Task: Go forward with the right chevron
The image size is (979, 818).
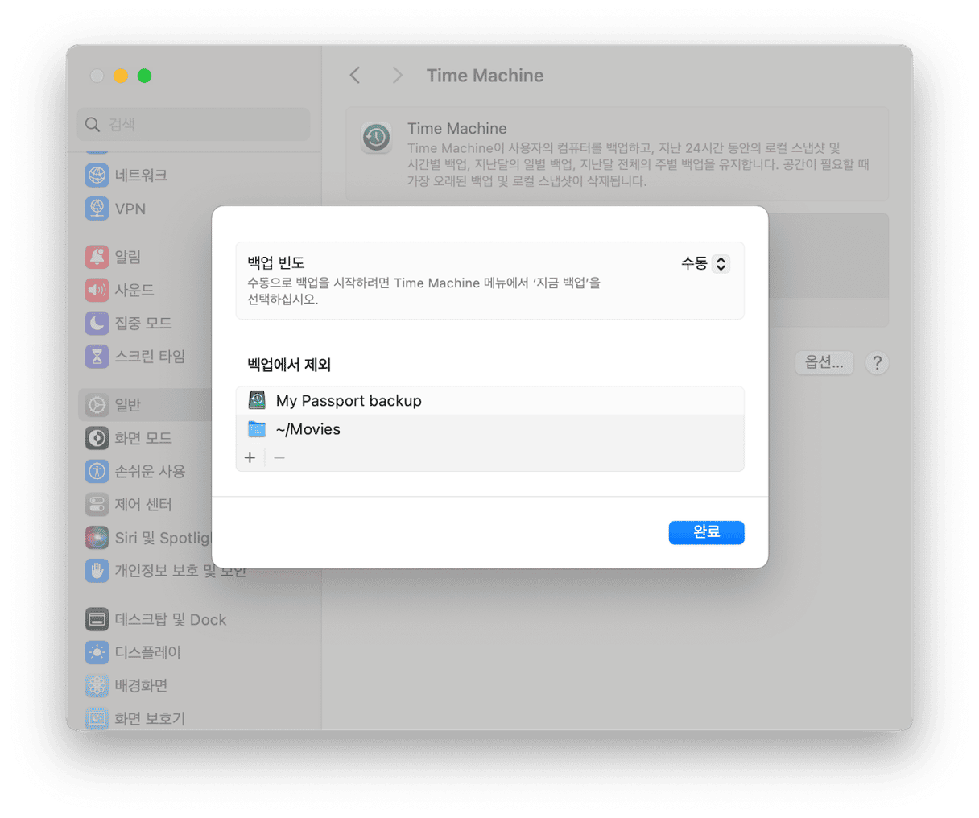Action: [397, 76]
